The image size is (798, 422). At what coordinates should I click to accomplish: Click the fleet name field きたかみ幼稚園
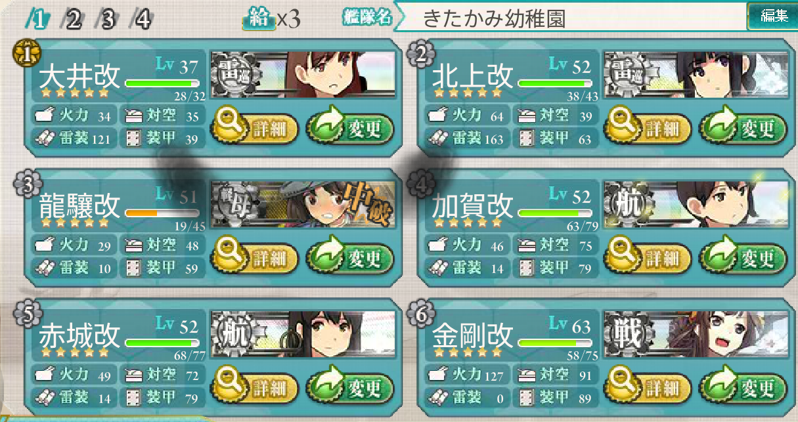[x=570, y=18]
